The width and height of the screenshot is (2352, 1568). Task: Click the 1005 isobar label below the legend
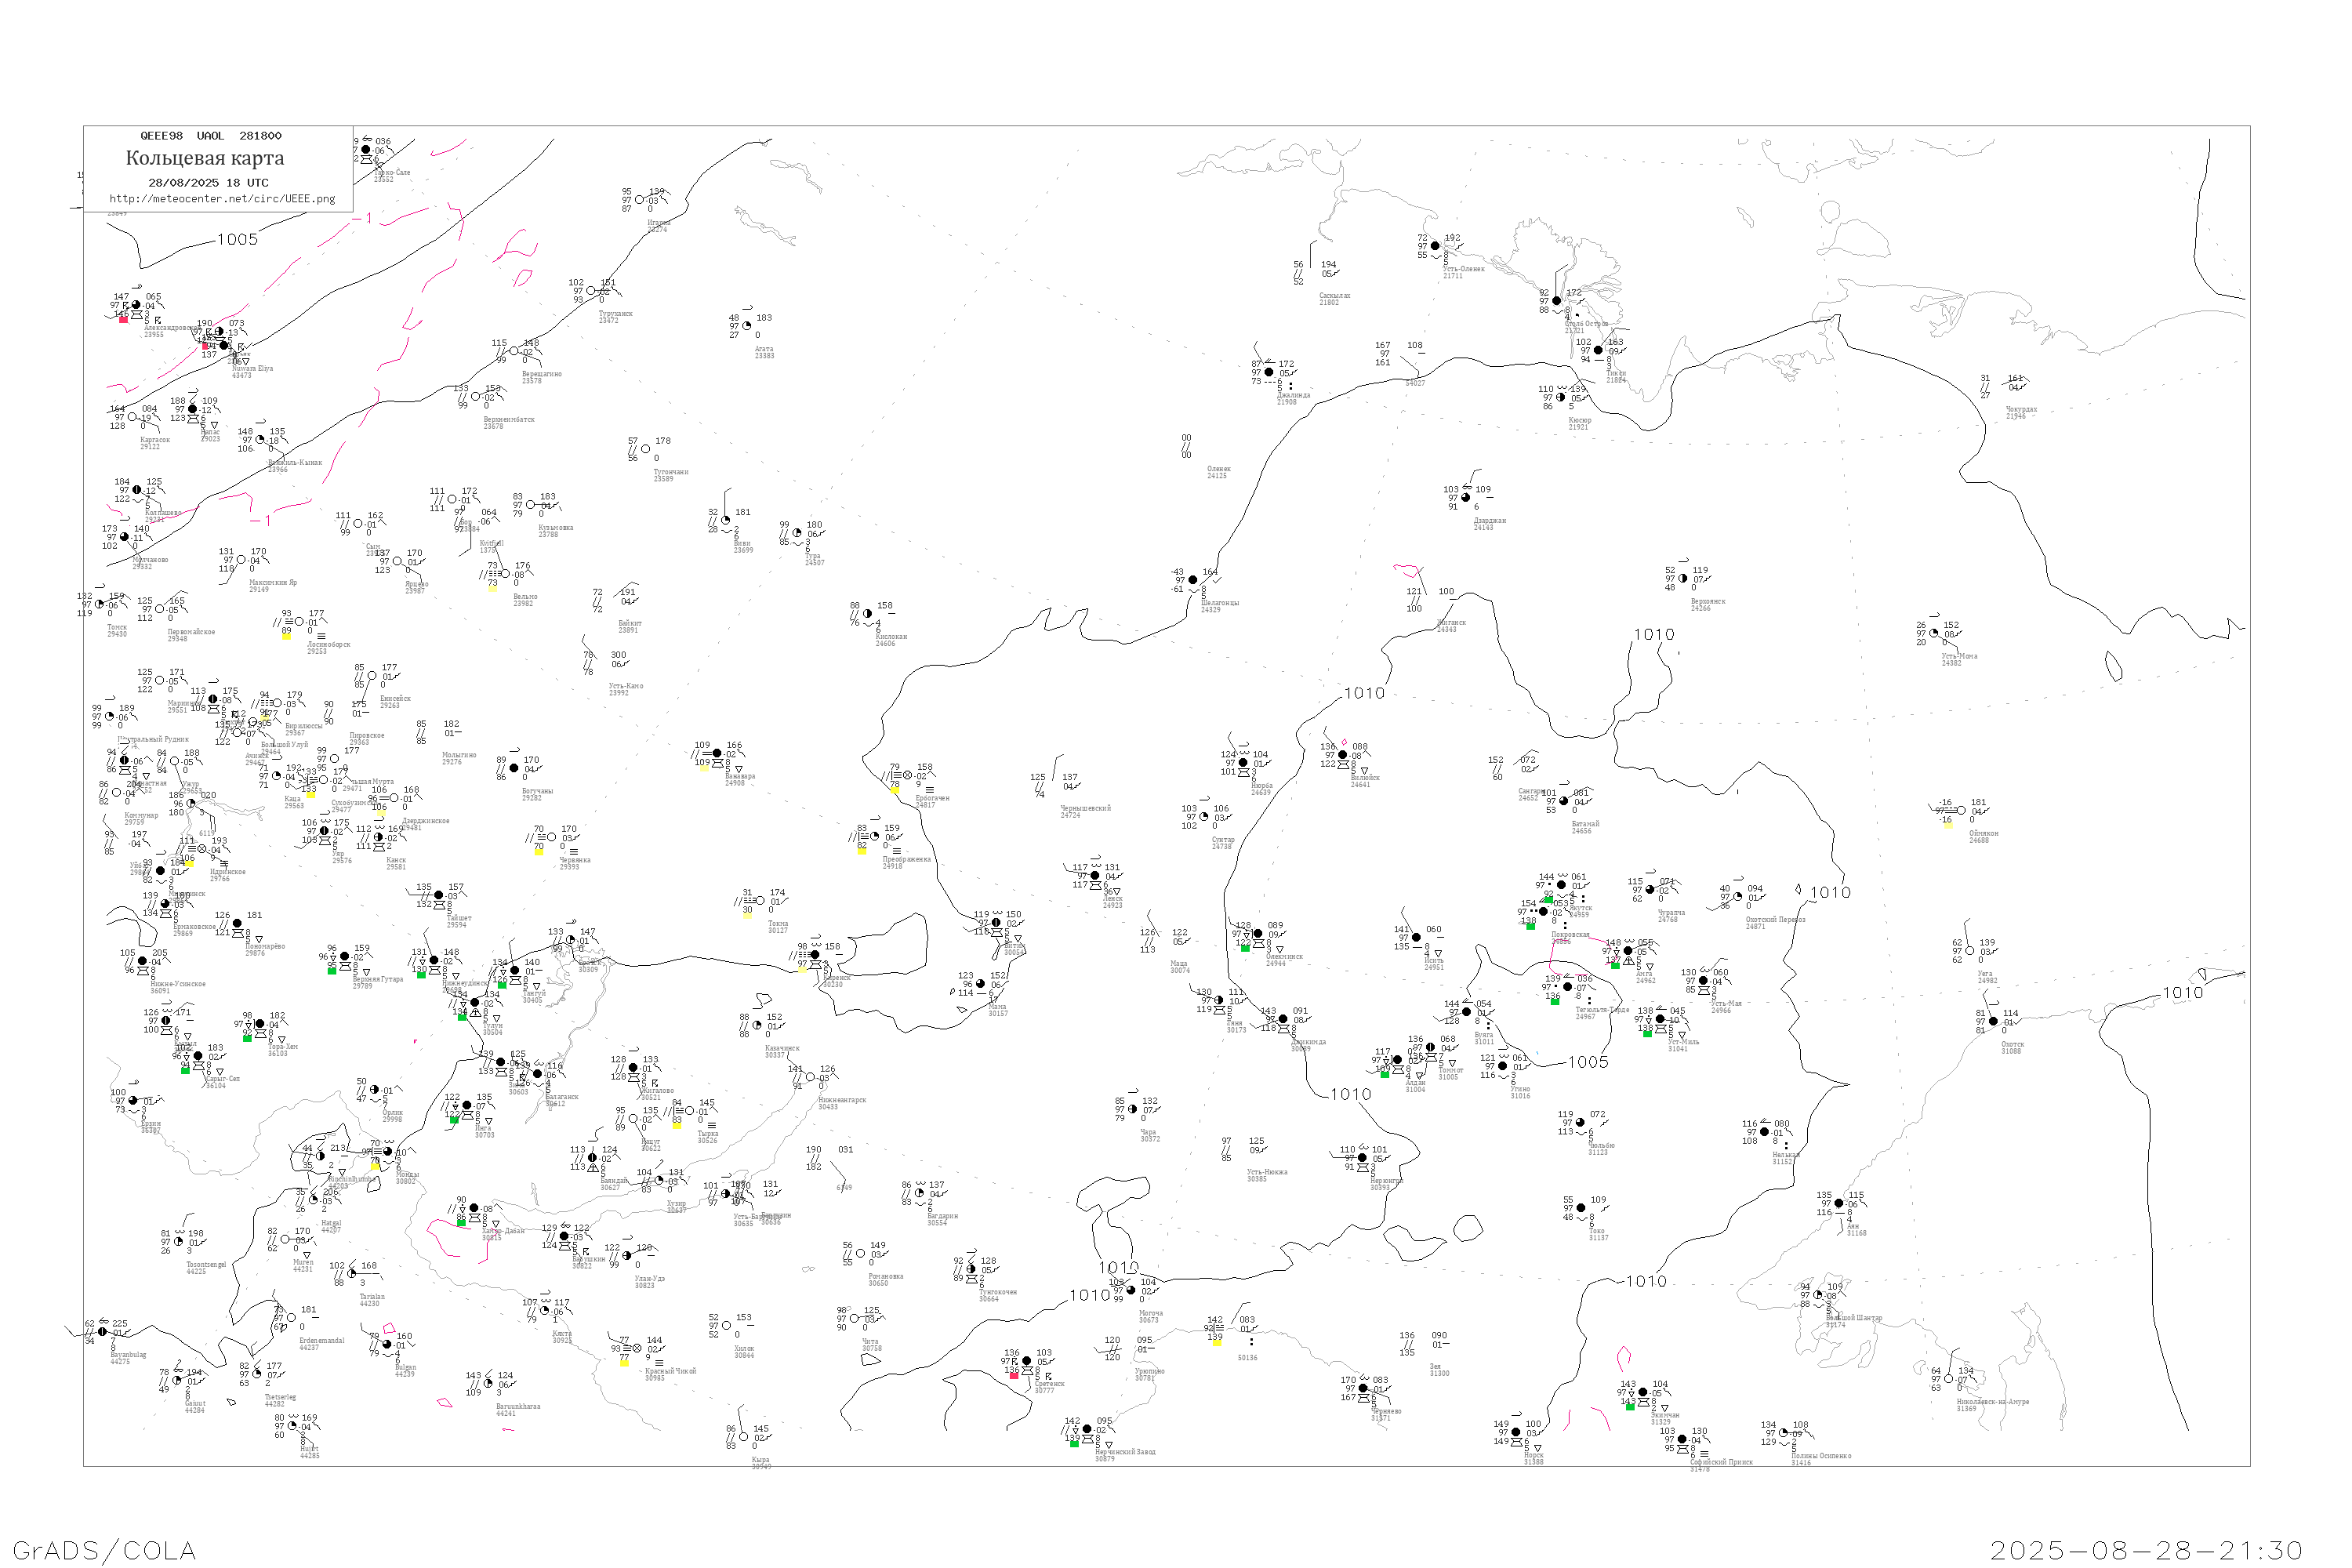[x=237, y=240]
